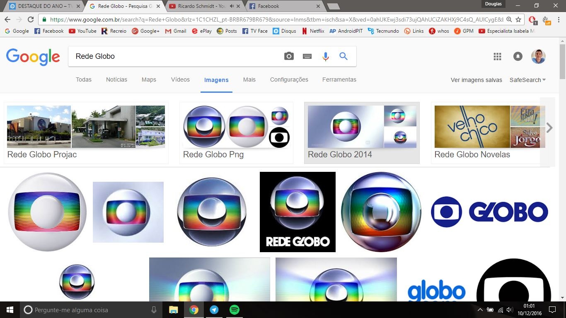Screen dimensions: 566x318
Task: Close the Ricardo Schmidt YouTube tab
Action: (x=238, y=6)
